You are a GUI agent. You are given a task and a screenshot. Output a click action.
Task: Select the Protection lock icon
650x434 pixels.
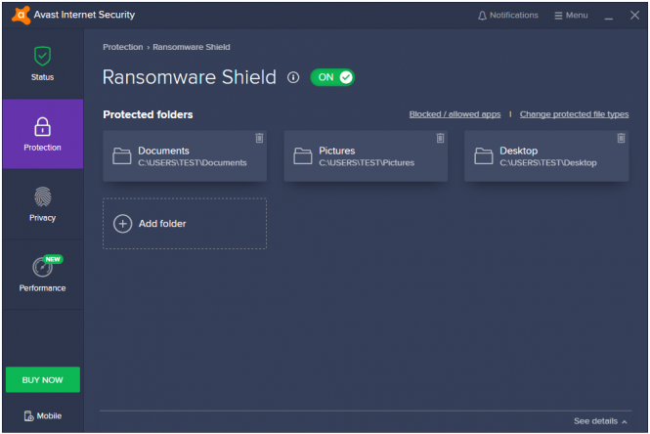pos(42,127)
